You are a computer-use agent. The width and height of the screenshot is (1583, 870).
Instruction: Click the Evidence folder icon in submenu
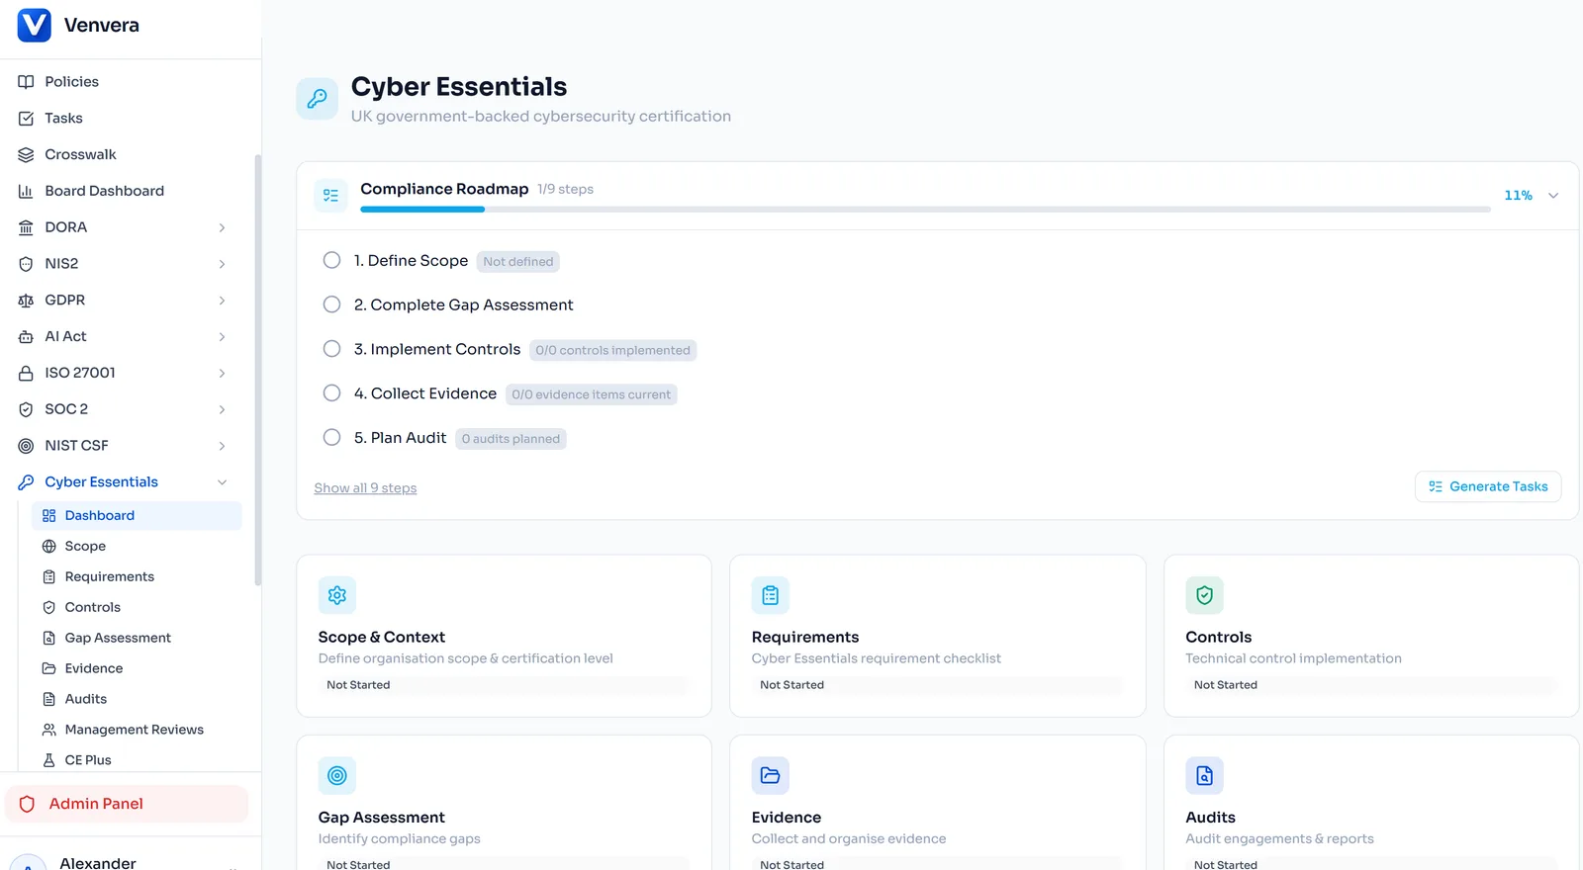pyautogui.click(x=48, y=668)
